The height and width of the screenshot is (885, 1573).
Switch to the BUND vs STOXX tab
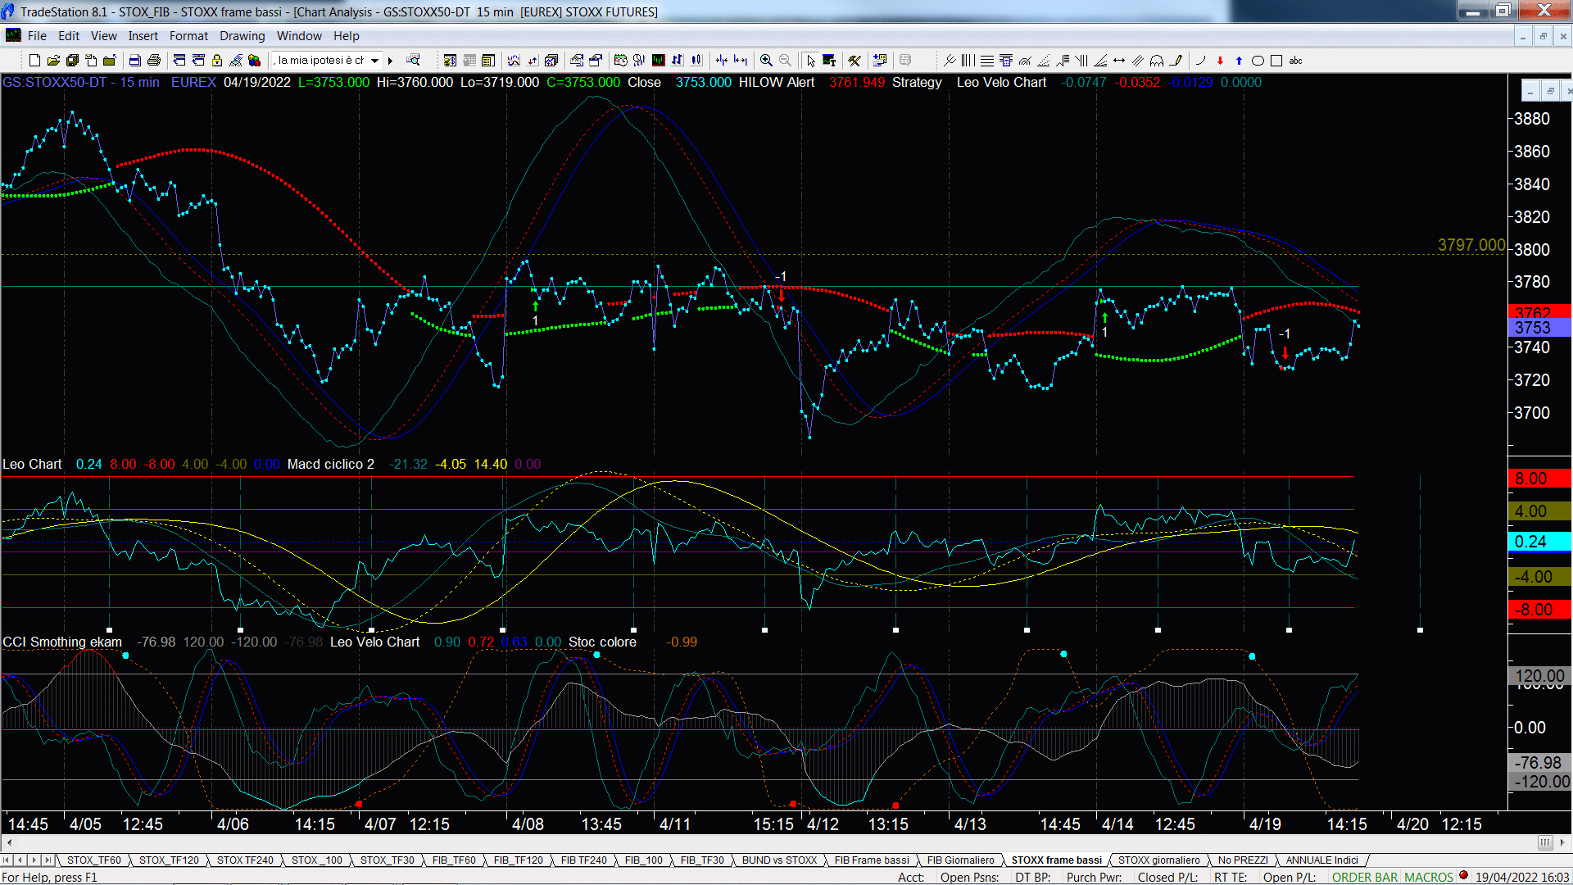pos(779,860)
